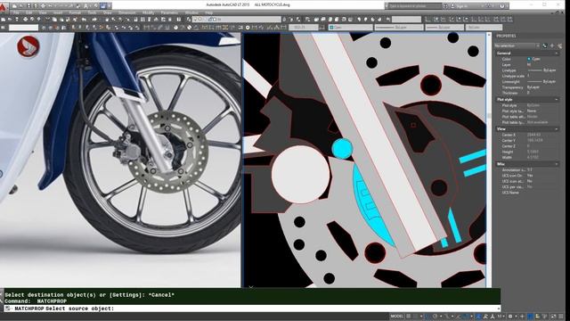Click the Quick Select icon in Properties palette
This screenshot has width=570, height=321.
click(x=560, y=45)
